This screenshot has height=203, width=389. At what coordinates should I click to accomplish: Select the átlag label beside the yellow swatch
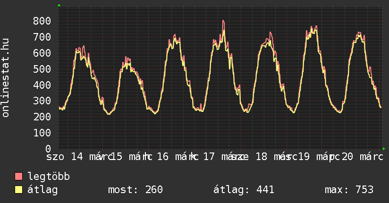42,190
